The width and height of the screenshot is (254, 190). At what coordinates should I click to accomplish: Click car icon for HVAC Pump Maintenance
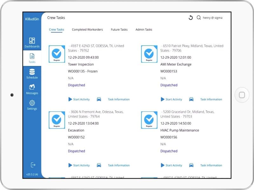191,165
